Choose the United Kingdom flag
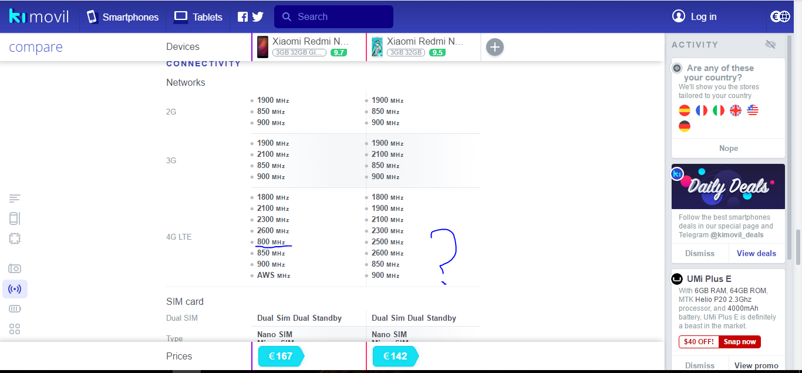Viewport: 802px width, 373px height. pos(736,110)
